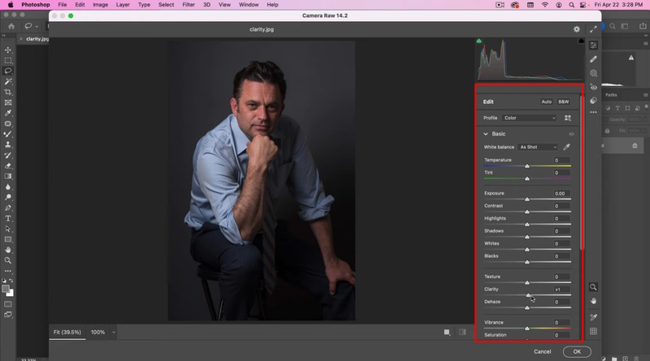Pick the White Balance eyedropper

[566, 147]
